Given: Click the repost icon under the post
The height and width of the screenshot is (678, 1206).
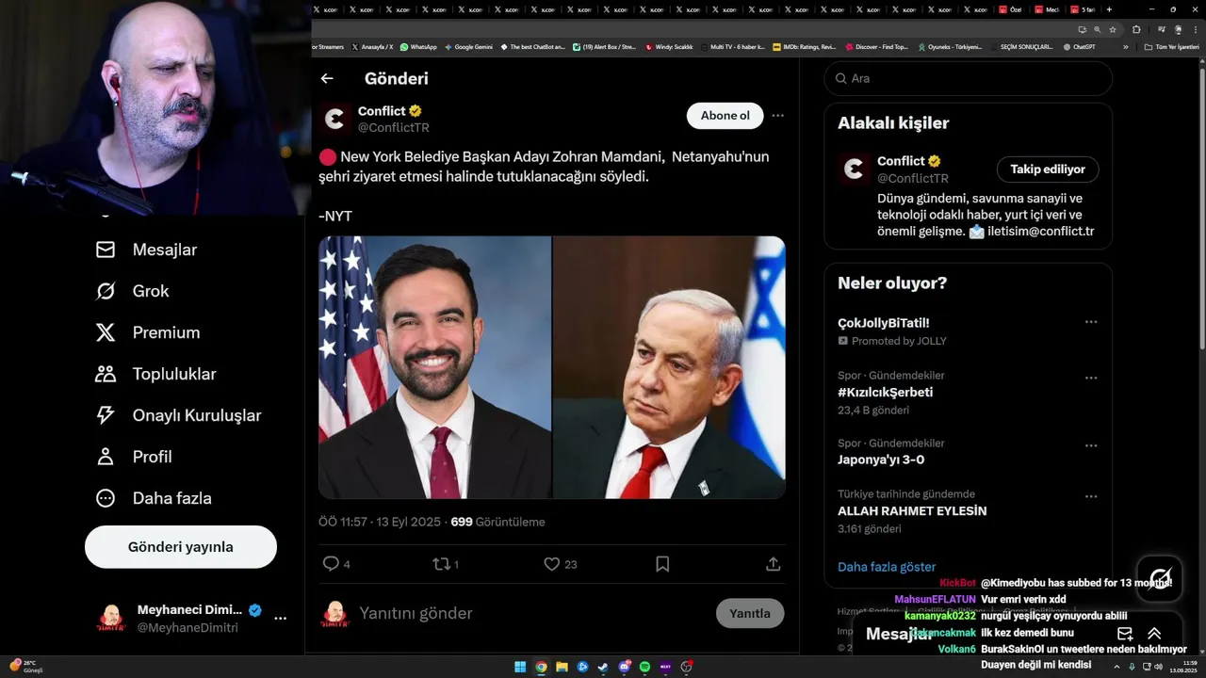Looking at the screenshot, I should [441, 564].
